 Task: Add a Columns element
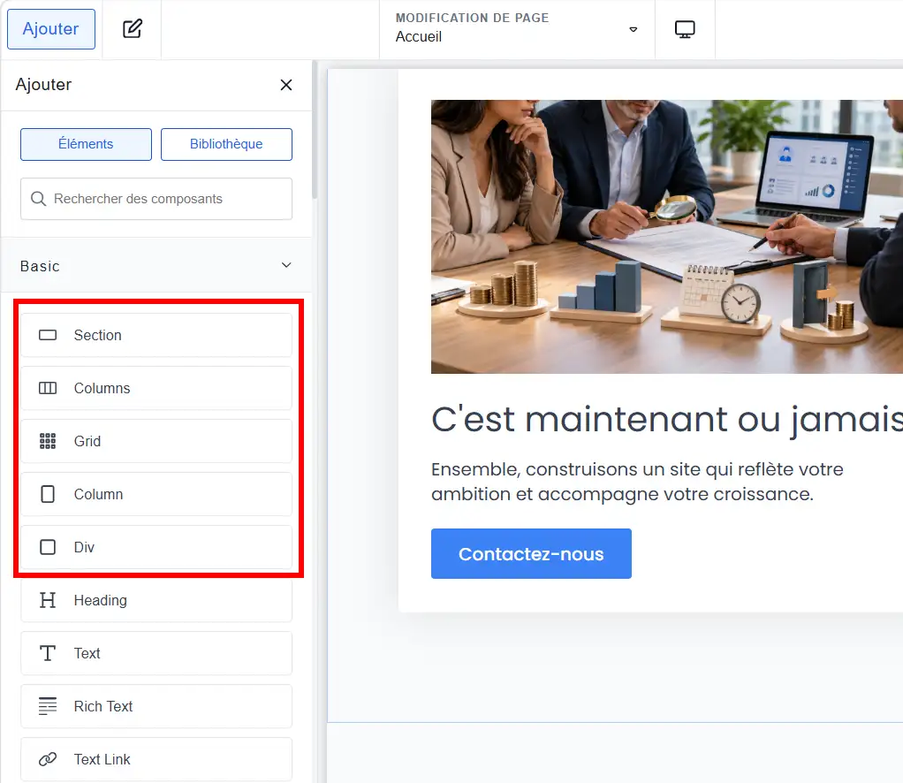(156, 388)
